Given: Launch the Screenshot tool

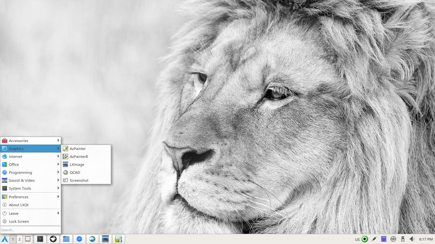Looking at the screenshot, I should pos(86,180).
